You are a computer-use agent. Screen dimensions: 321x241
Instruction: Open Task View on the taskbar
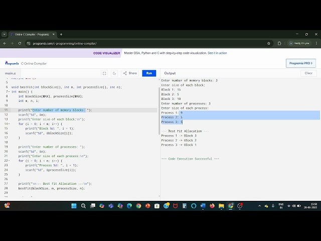tap(93, 206)
